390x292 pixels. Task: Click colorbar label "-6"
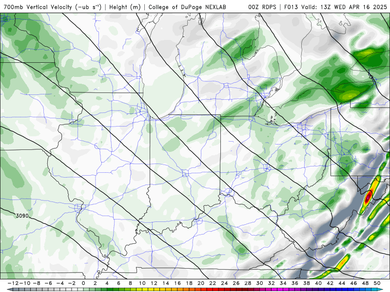(48, 283)
